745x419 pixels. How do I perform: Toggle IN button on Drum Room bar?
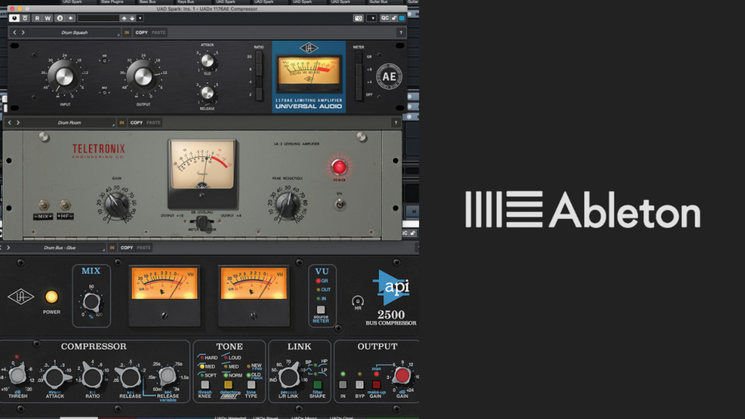pos(122,122)
